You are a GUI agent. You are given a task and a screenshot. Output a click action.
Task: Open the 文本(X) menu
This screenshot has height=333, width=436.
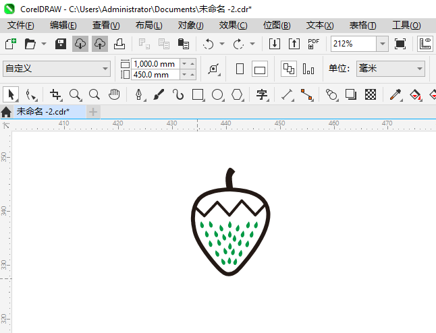pyautogui.click(x=320, y=26)
